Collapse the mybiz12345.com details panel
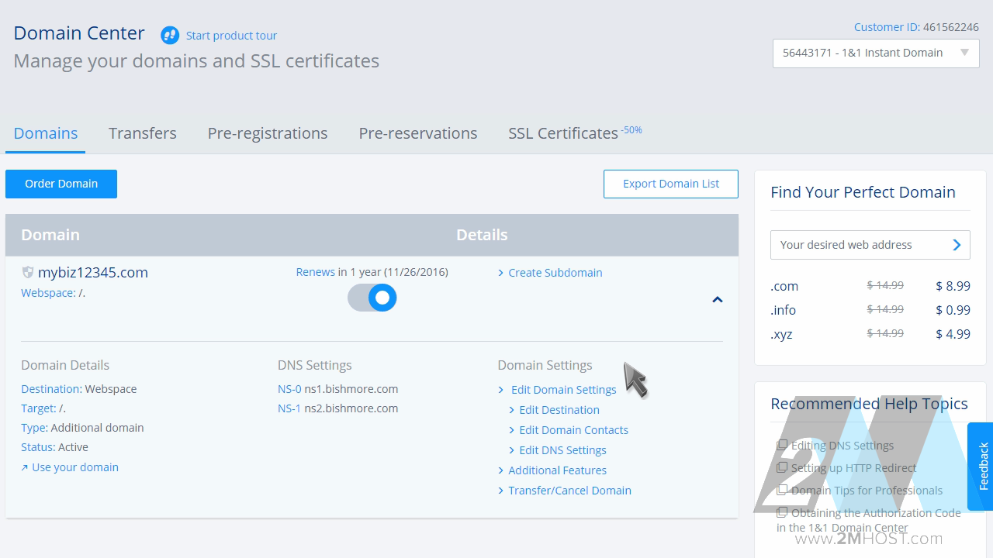 click(718, 299)
